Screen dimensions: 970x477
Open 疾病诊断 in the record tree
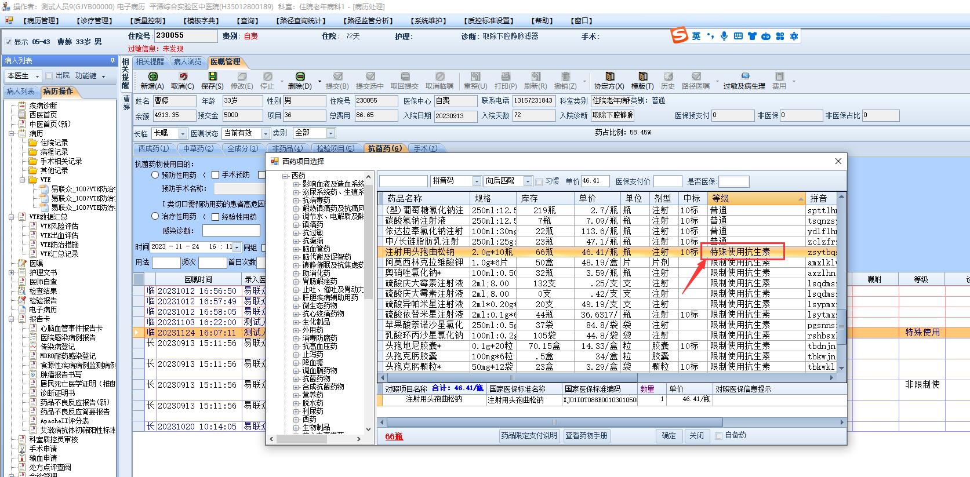click(x=43, y=105)
